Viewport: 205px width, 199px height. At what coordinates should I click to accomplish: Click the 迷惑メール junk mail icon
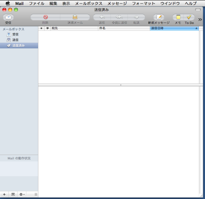(x=75, y=17)
